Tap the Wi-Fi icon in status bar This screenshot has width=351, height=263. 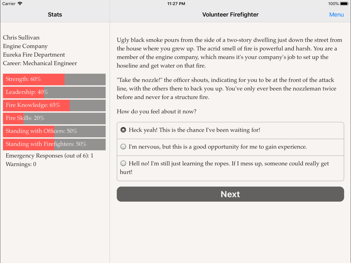(20, 4)
